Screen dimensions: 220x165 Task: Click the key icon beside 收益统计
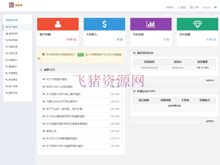click(7, 60)
